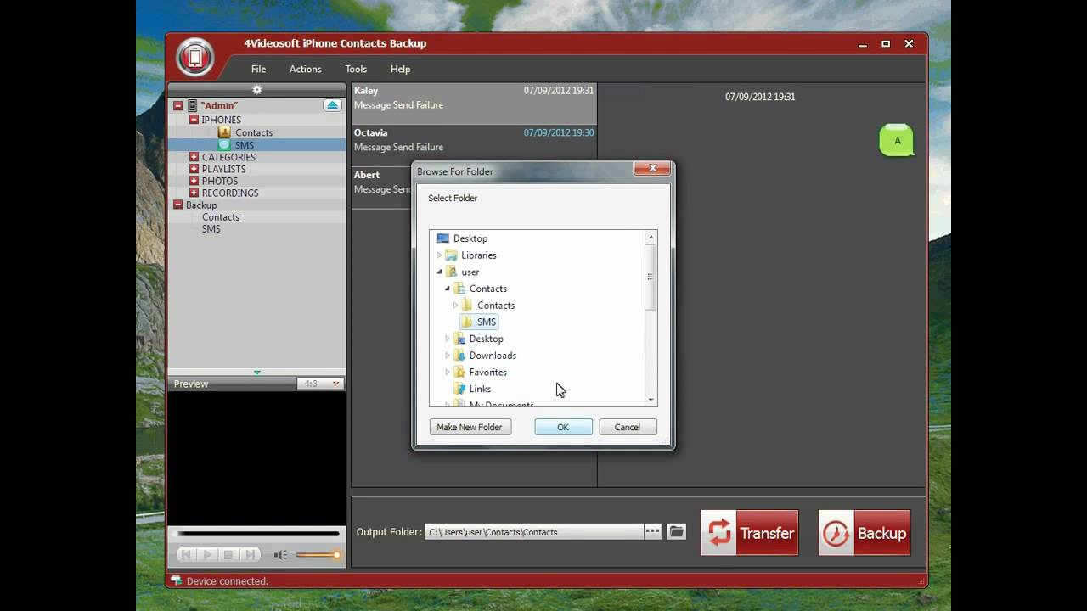Click the Links folder icon in dialog
Viewport: 1087px width, 611px height.
459,389
